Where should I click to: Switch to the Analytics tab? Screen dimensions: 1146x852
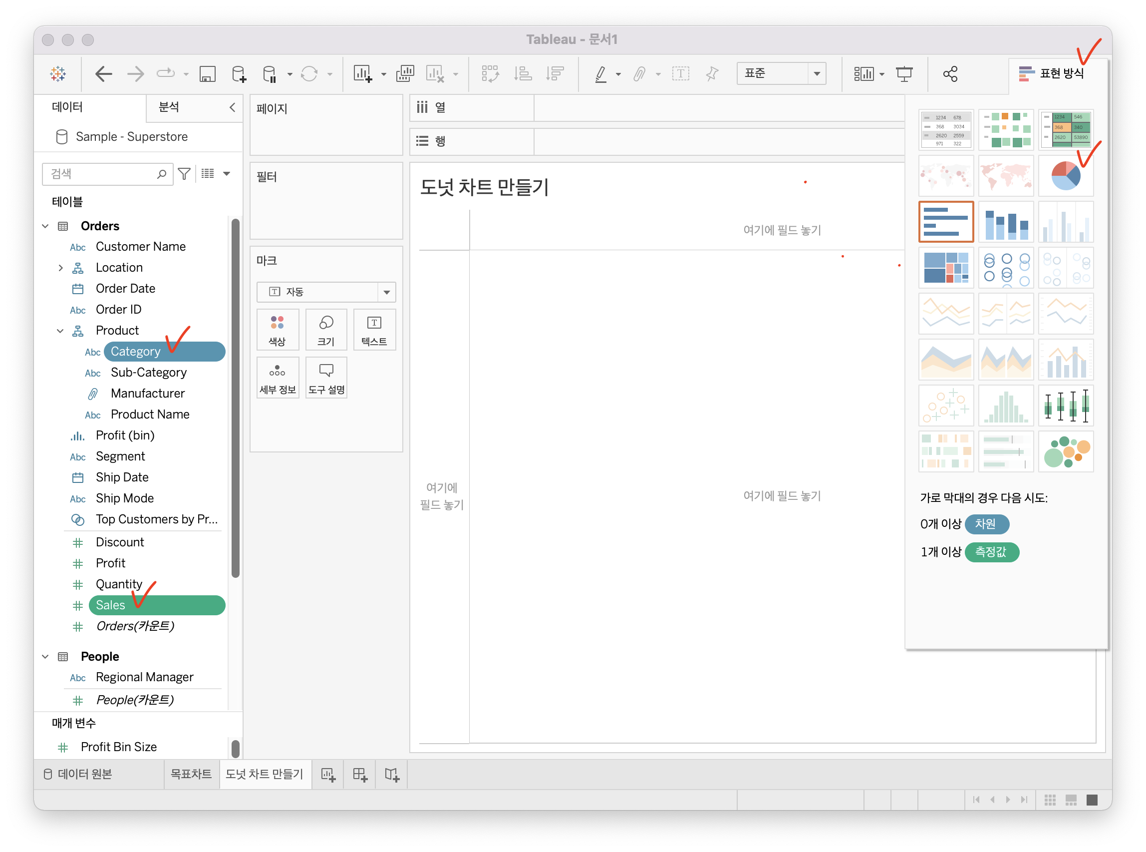point(169,107)
